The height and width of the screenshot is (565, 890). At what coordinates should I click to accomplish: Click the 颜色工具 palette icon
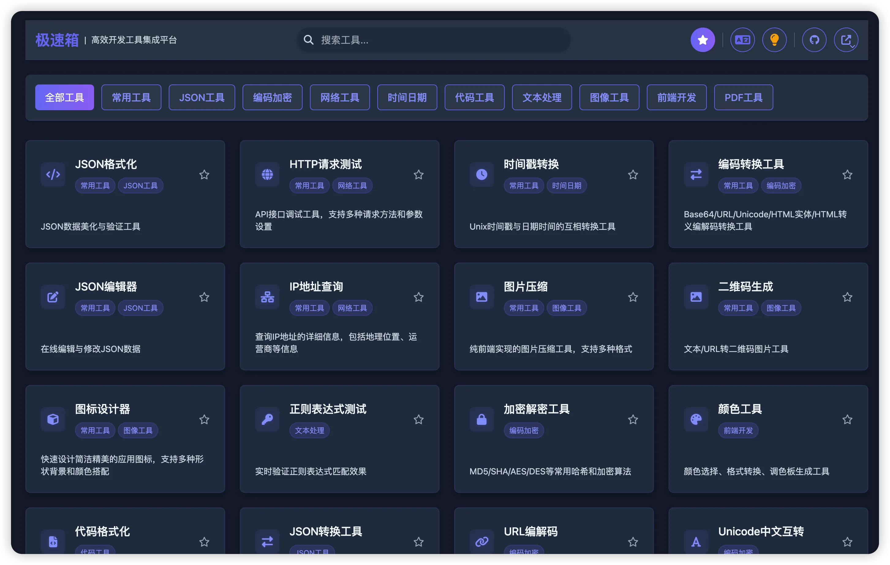click(x=696, y=419)
